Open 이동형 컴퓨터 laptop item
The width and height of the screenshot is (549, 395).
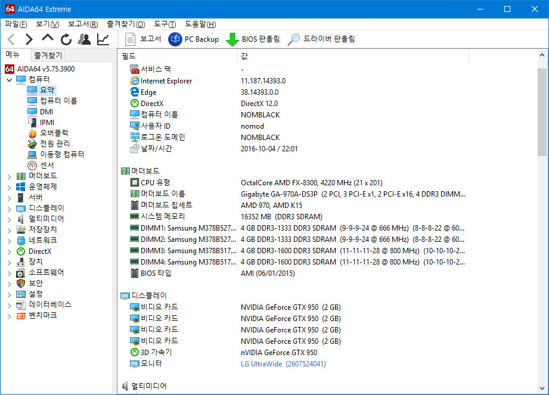click(56, 154)
